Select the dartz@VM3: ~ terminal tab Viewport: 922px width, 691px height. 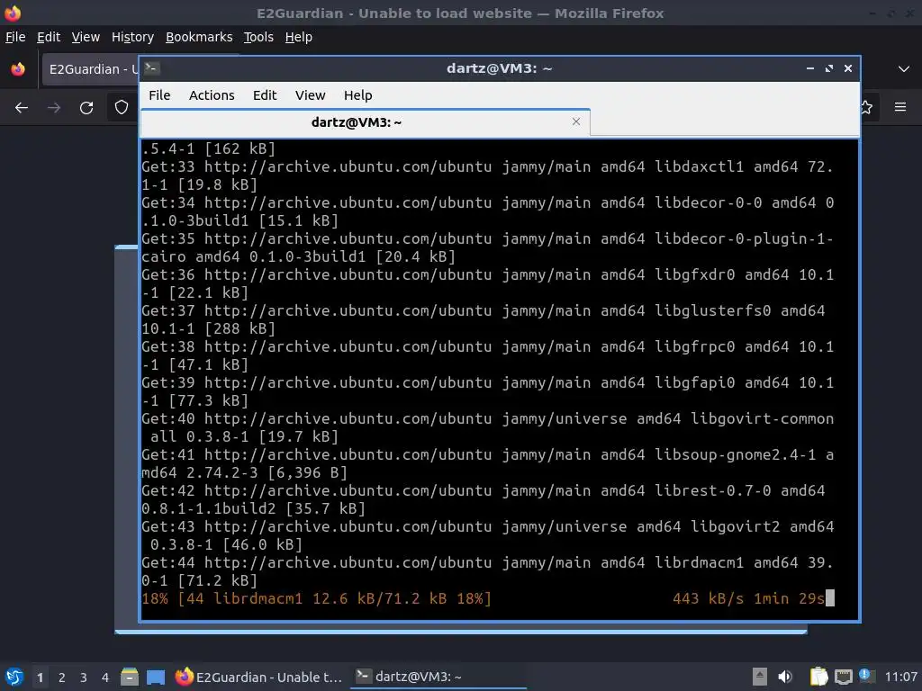click(365, 122)
